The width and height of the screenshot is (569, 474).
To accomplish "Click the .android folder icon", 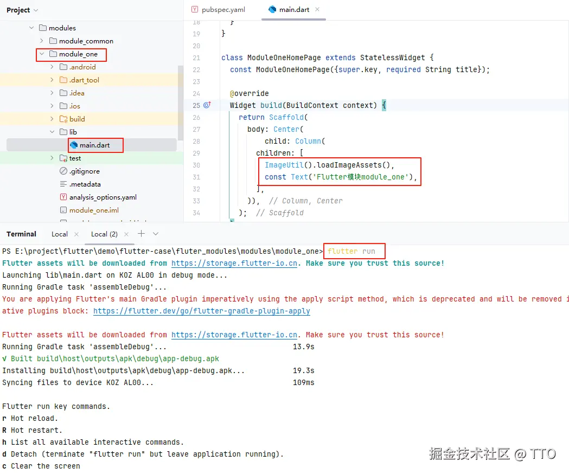I will [63, 67].
